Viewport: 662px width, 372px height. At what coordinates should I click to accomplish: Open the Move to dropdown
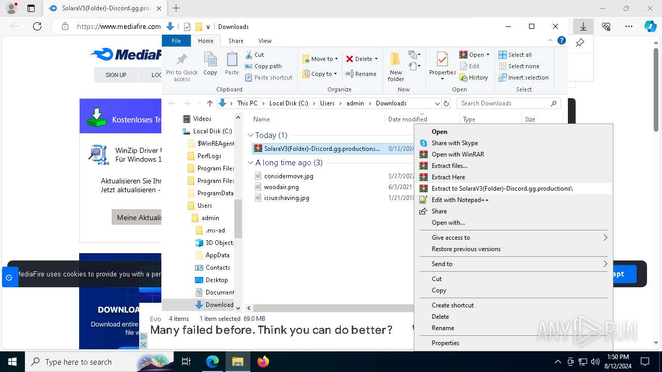tap(320, 59)
